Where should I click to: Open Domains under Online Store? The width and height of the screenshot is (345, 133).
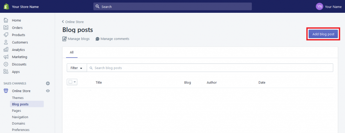click(19, 123)
